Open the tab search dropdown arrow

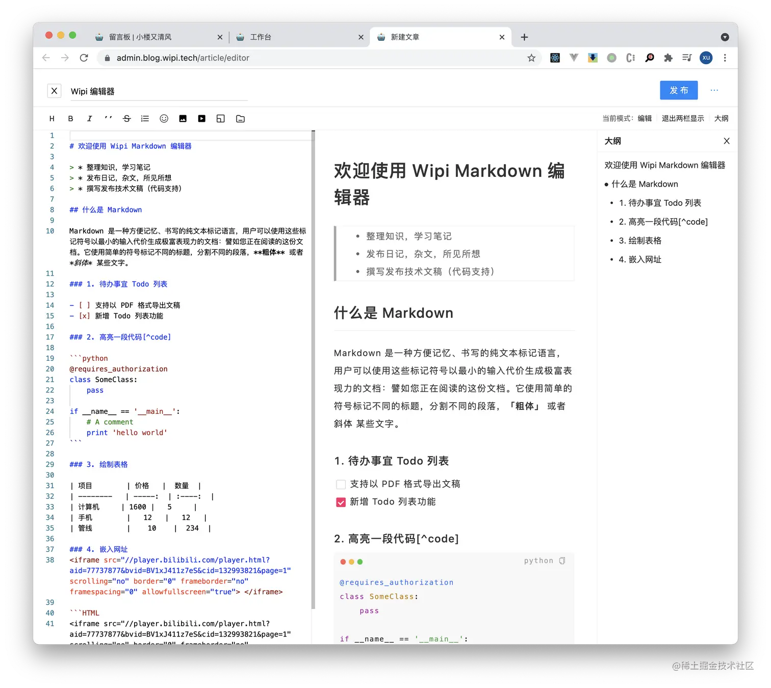[725, 37]
